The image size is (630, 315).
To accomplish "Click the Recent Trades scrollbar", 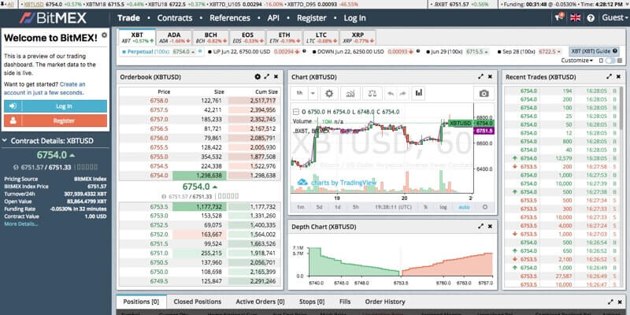I will (x=622, y=109).
